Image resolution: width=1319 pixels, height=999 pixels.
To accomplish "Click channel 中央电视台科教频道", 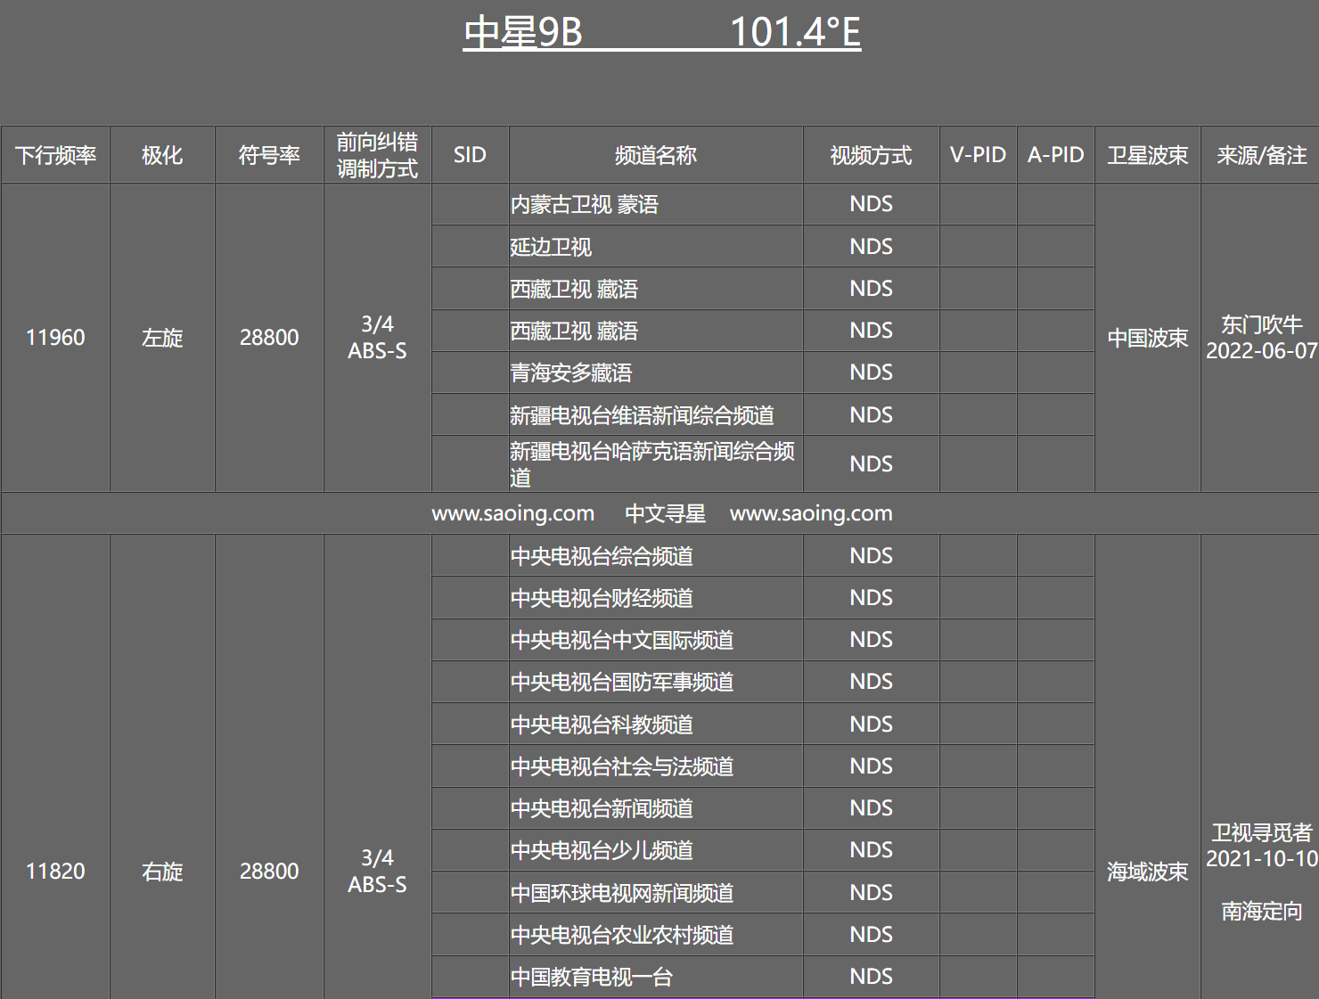I will click(602, 725).
